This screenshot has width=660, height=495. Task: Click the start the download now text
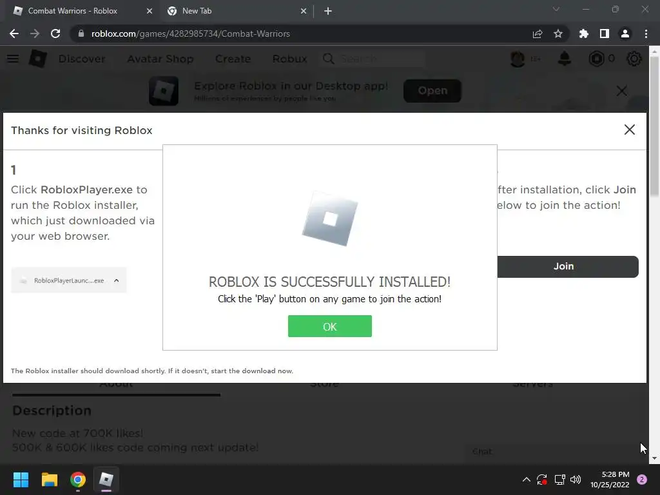(252, 371)
